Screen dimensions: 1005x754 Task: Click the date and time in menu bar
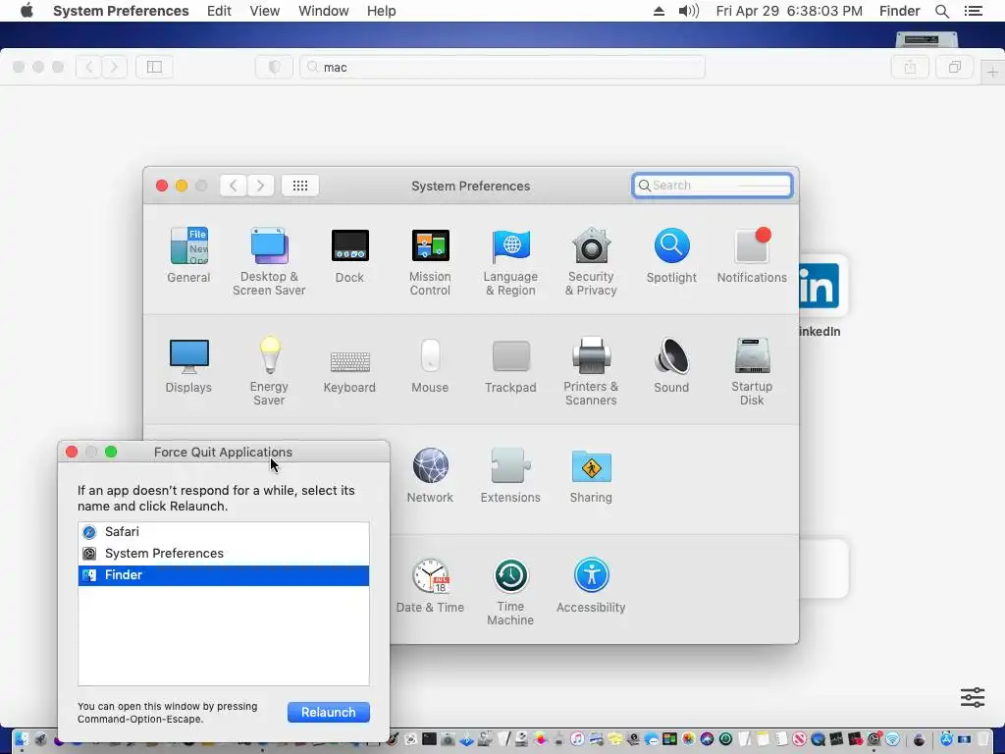point(789,11)
